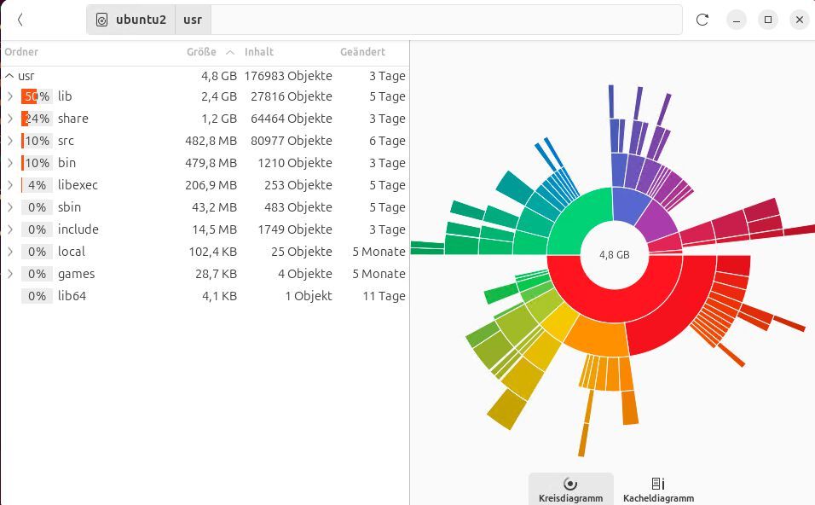Expand the games folder
815x505 pixels.
tap(10, 274)
